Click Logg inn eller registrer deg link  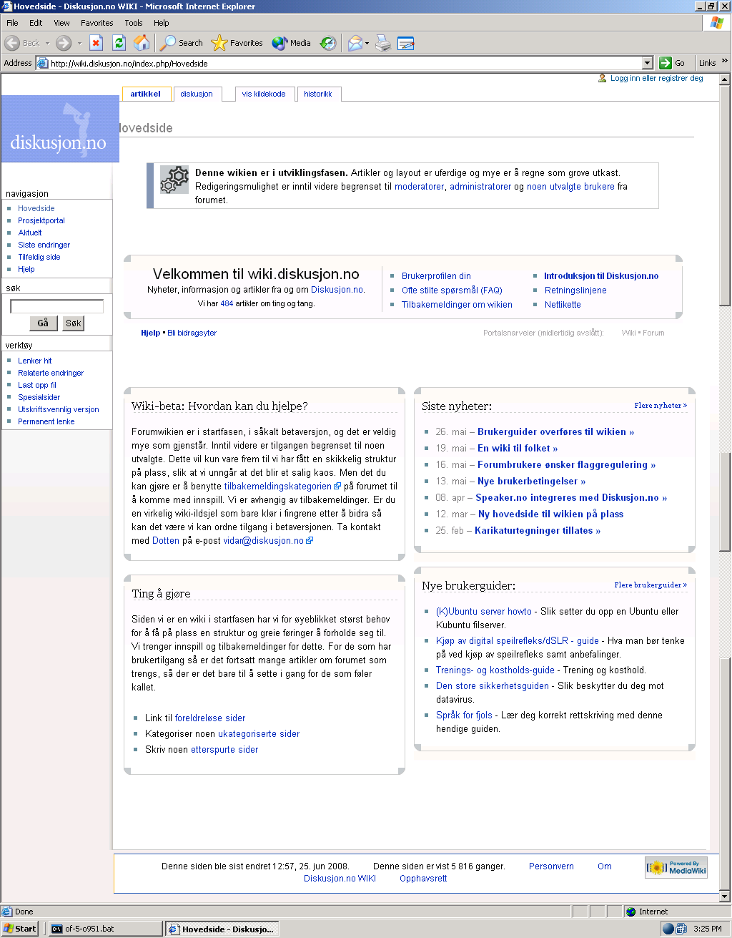pyautogui.click(x=657, y=78)
